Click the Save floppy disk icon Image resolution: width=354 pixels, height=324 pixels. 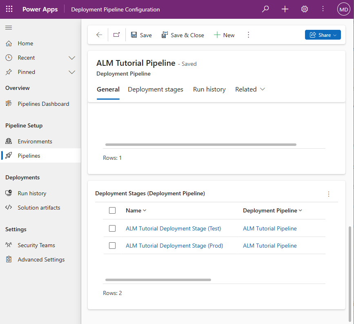(x=134, y=35)
